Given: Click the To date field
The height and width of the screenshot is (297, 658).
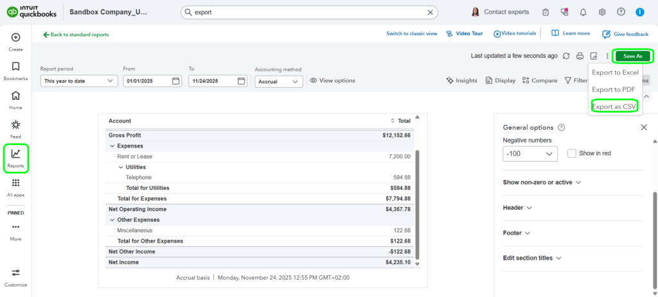Looking at the screenshot, I should pos(218,81).
